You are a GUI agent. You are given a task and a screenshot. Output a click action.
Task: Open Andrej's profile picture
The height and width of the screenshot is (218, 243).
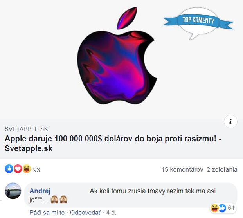[x=13, y=191]
